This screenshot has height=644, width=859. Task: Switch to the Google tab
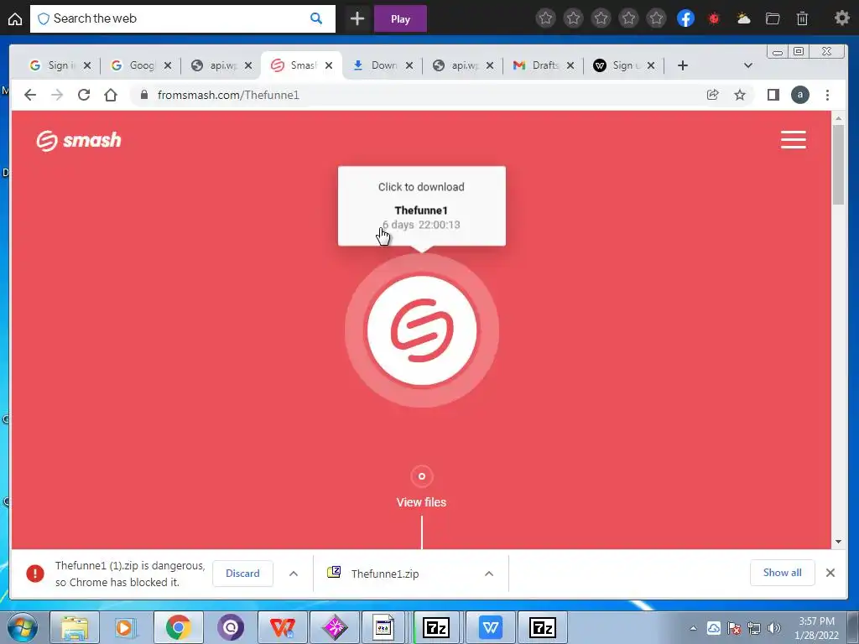coord(134,65)
